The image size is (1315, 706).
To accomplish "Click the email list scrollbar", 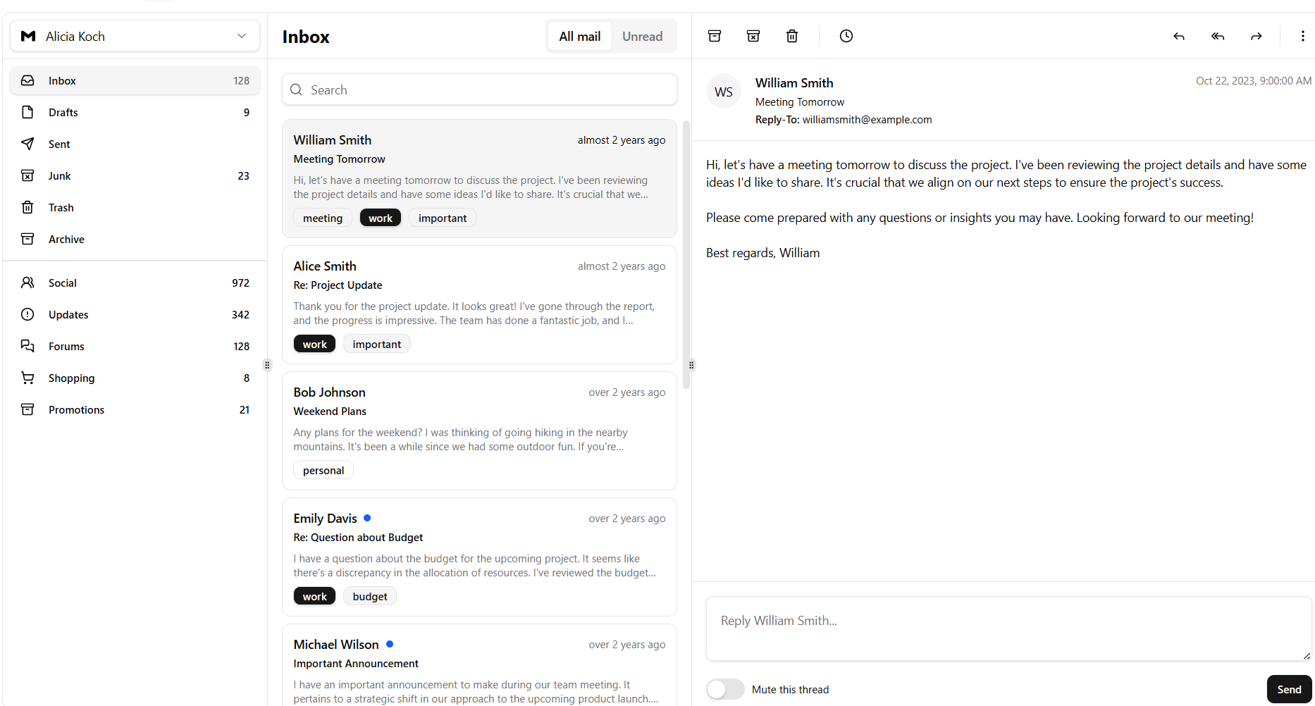I will click(x=686, y=254).
